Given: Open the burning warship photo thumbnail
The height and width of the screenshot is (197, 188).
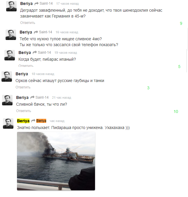Looking at the screenshot, I should click(x=56, y=161).
